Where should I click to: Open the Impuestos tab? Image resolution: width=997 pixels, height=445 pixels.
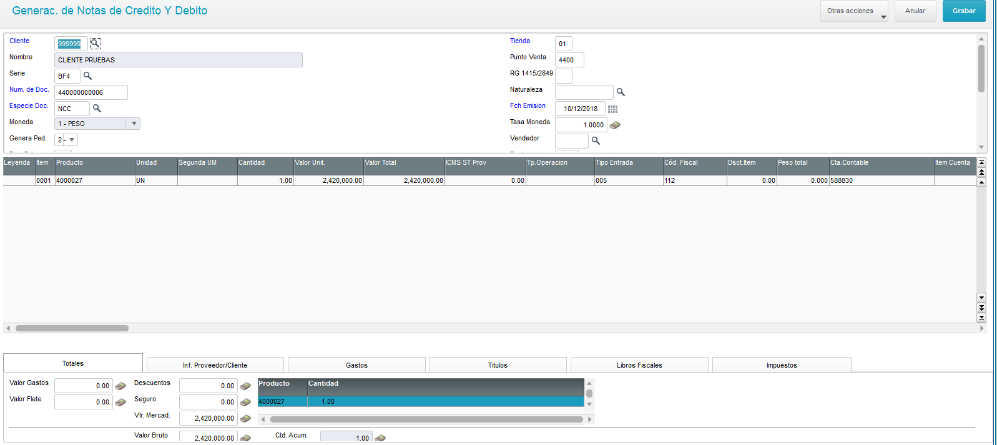click(x=782, y=365)
